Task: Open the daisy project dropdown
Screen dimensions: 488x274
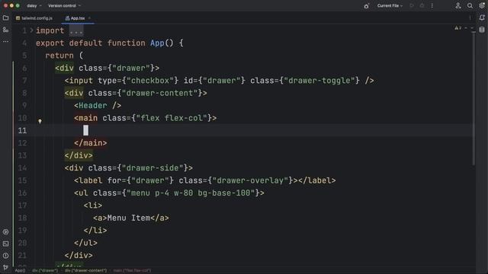Action: pos(34,5)
